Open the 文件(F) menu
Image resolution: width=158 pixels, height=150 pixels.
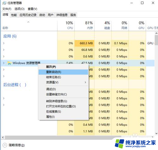(x=7, y=9)
